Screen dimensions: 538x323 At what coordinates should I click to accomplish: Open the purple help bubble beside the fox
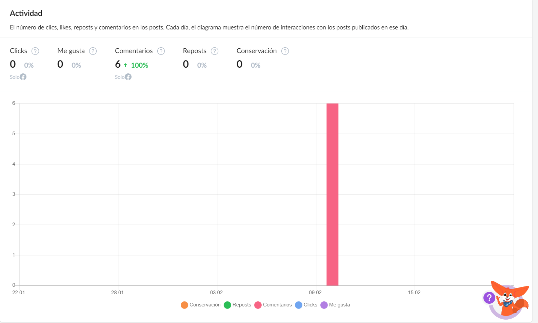click(x=489, y=298)
